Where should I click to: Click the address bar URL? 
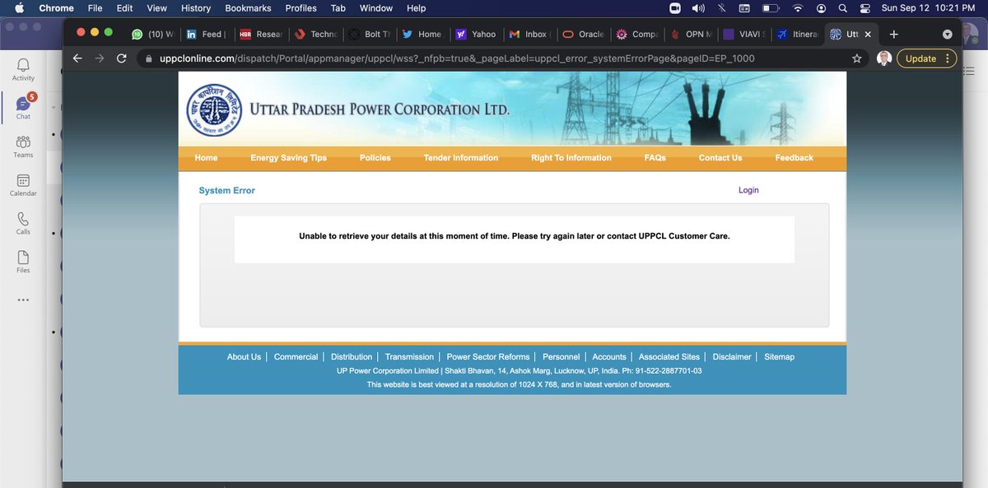457,58
